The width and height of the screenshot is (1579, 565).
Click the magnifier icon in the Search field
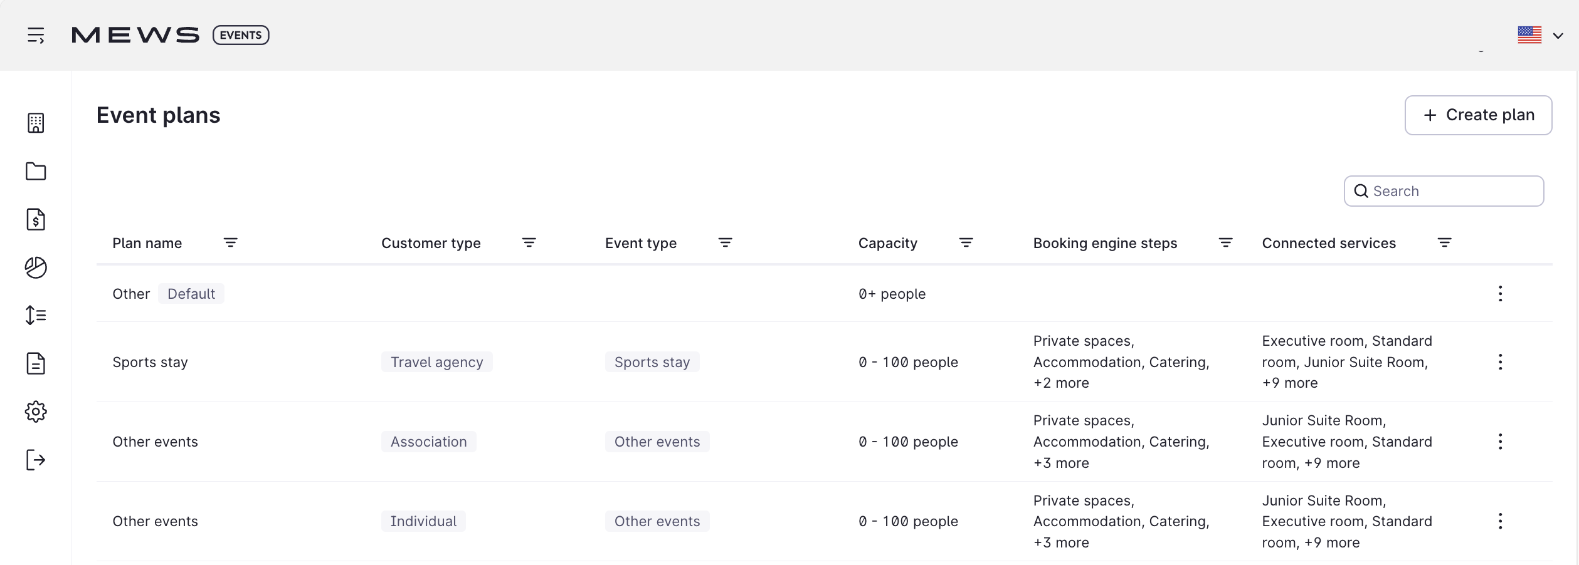click(1361, 191)
